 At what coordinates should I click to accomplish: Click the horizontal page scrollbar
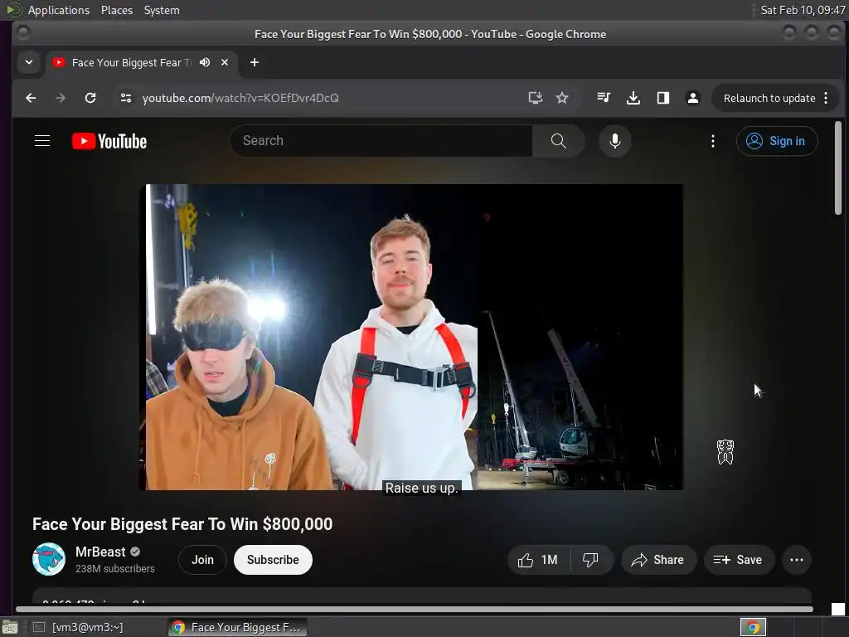415,610
